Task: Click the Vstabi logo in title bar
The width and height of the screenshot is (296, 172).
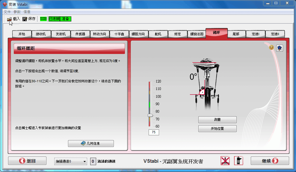Action: coord(4,4)
